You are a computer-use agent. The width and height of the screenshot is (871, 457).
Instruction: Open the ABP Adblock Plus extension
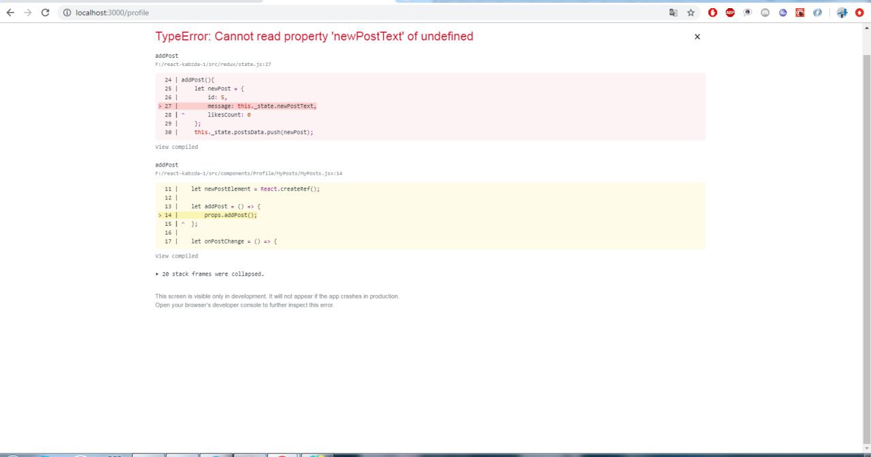coord(730,12)
